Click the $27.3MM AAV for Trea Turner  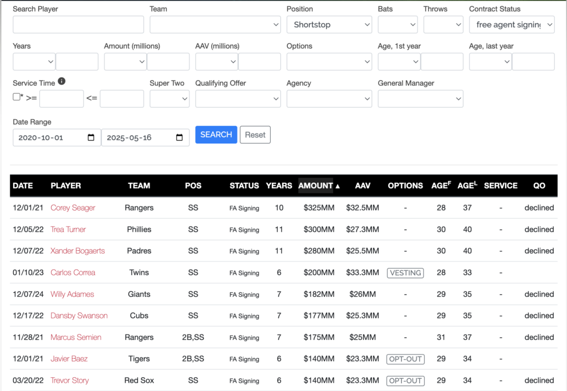pyautogui.click(x=362, y=229)
